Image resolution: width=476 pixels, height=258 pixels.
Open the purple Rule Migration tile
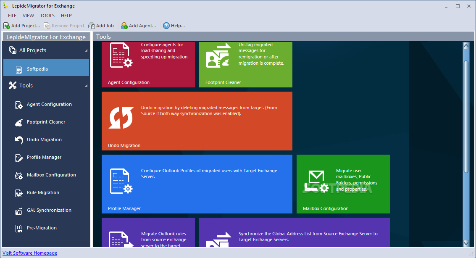pos(148,232)
